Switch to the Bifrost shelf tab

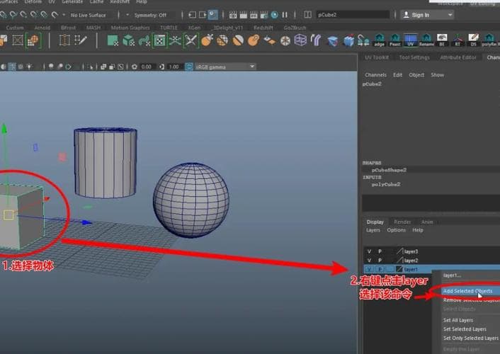[x=68, y=28]
